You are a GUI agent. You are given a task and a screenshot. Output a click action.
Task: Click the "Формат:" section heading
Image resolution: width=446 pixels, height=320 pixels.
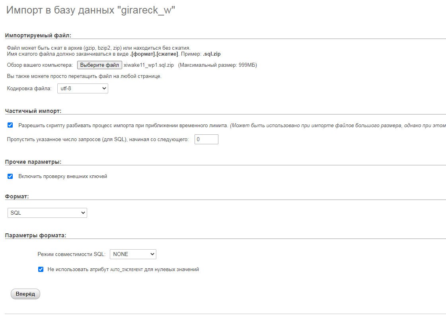[17, 196]
